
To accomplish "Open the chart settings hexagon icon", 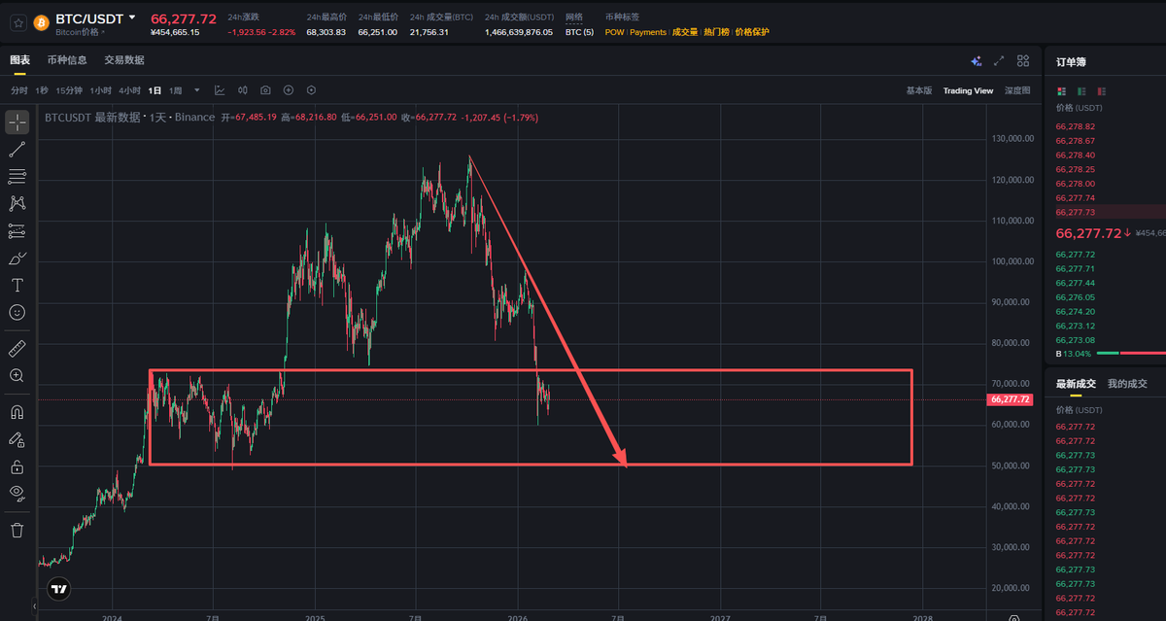I will pos(311,90).
